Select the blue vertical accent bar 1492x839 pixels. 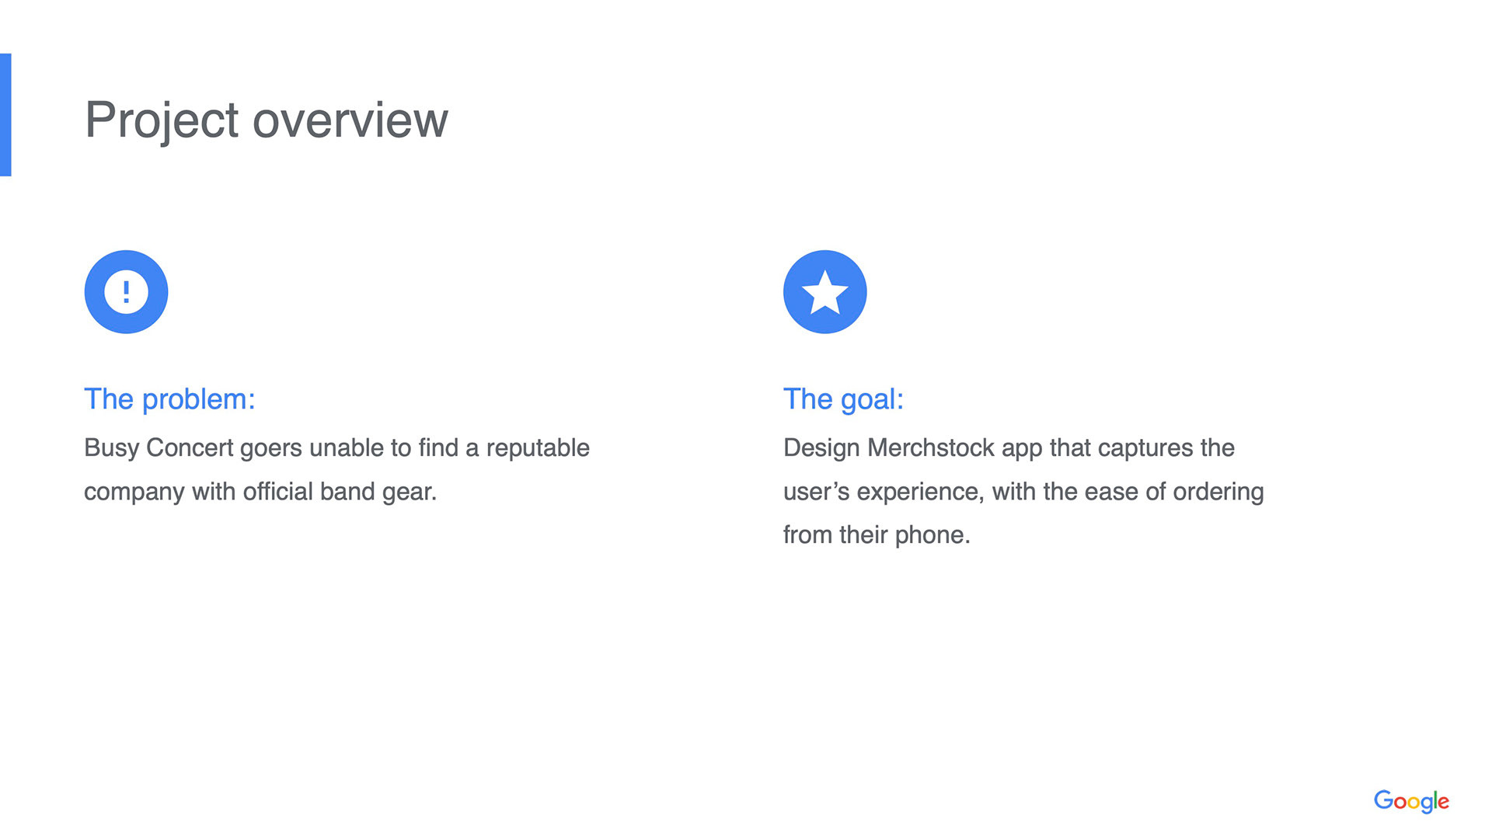click(5, 115)
